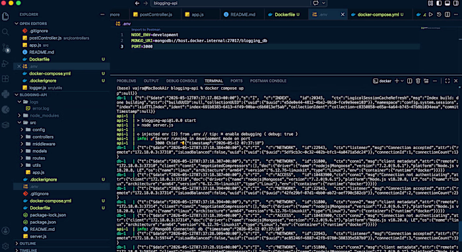Image resolution: width=462 pixels, height=252 pixels.
Task: Open the PORTS panel tab
Action: pos(236,81)
